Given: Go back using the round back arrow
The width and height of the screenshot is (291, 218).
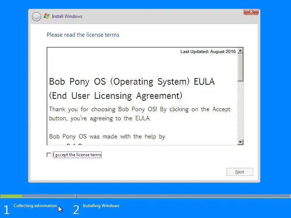Looking at the screenshot, I should [36, 17].
